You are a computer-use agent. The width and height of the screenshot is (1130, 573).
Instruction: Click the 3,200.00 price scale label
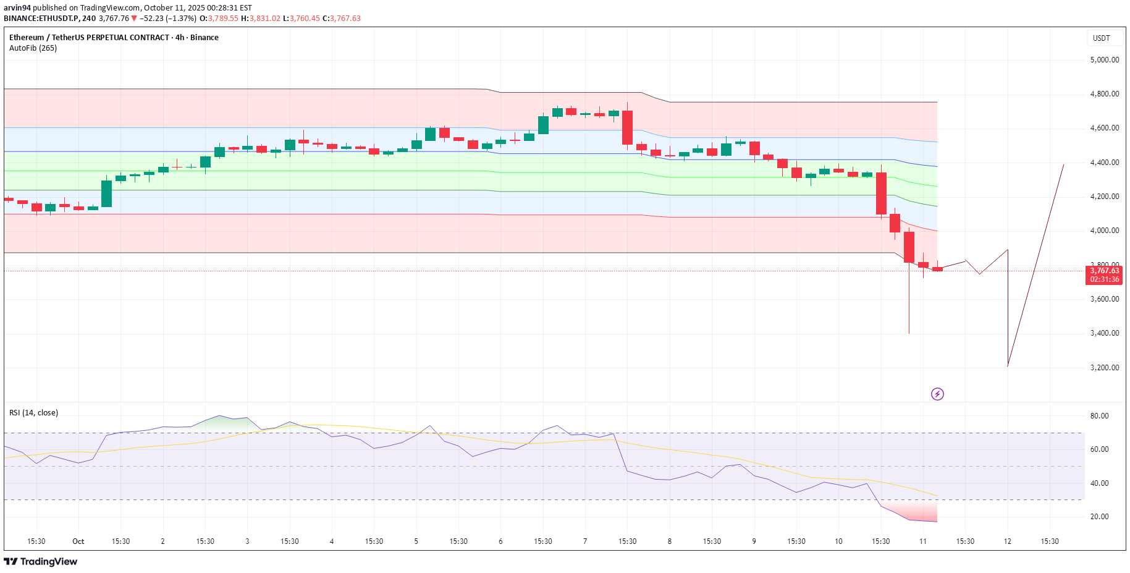coord(1104,368)
